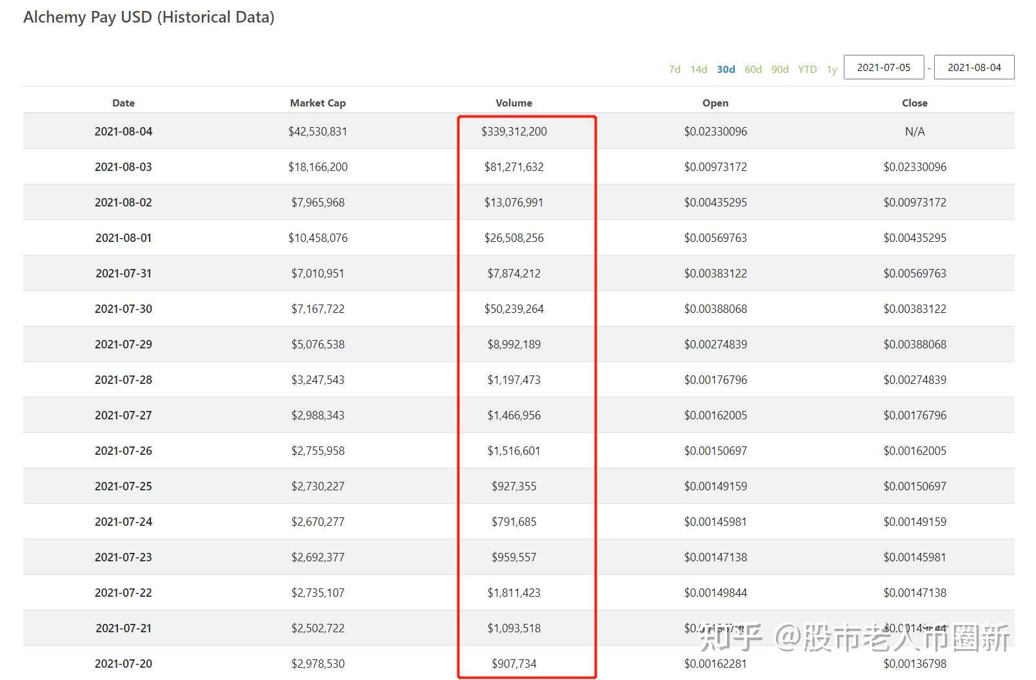Screen dimensions: 1036x680
Task: Select volume value $26,508,256
Action: pyautogui.click(x=513, y=238)
